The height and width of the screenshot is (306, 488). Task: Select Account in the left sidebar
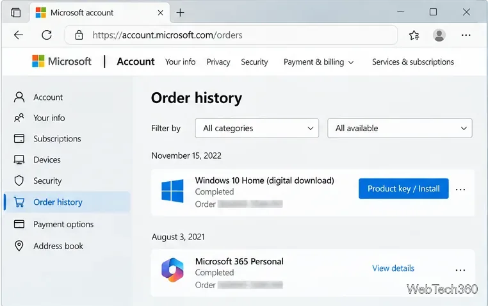pyautogui.click(x=67, y=97)
